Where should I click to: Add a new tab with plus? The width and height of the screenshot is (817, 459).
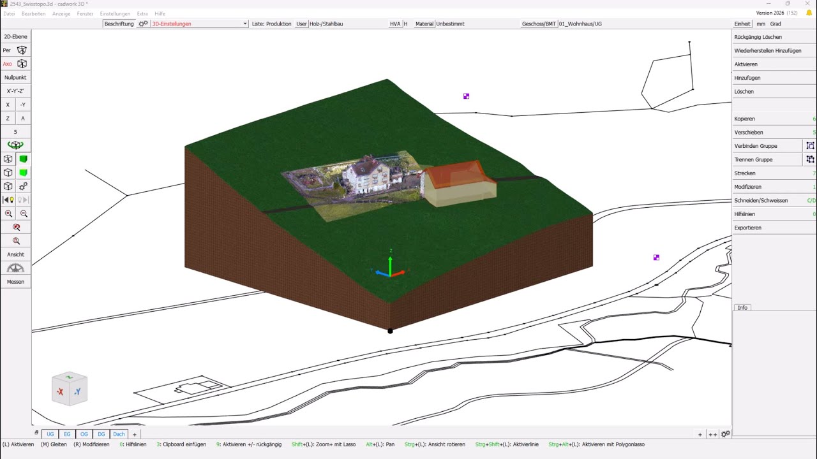[x=135, y=434]
